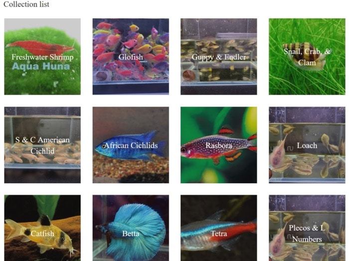Screen dimensions: 349x261
Task: Click the Glofish text label
Action: pos(131,57)
